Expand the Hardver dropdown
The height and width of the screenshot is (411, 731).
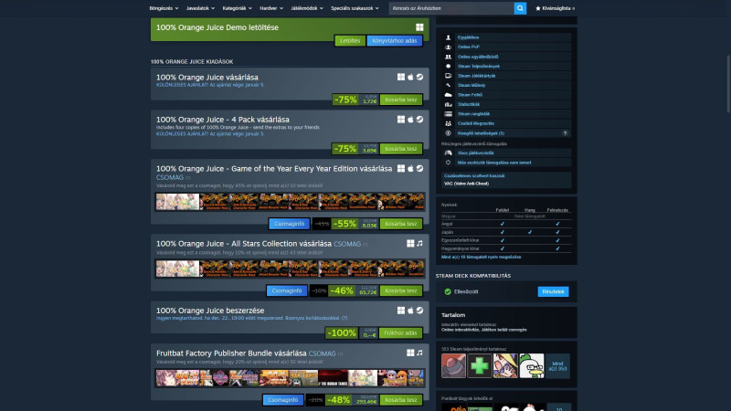tap(271, 8)
